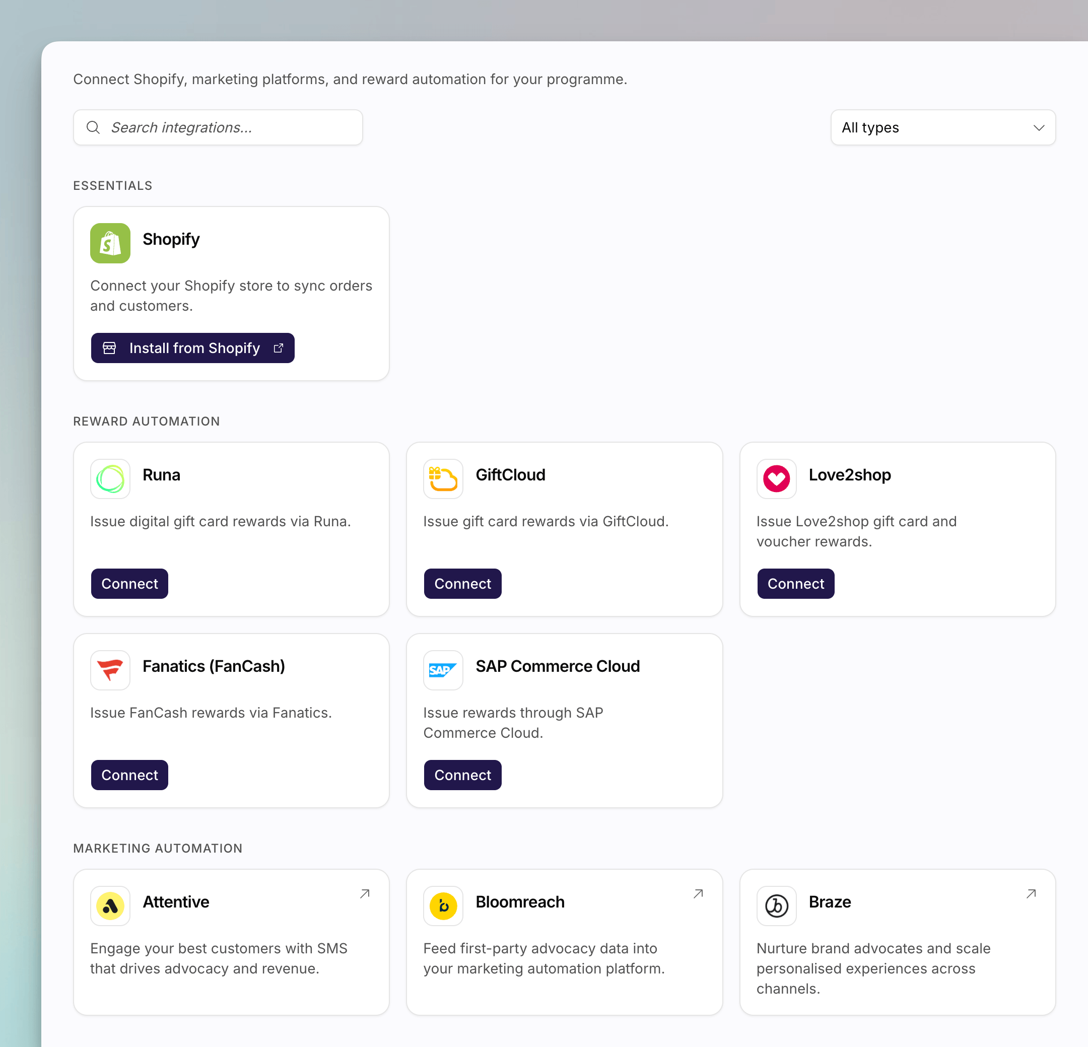Click the REWARD AUTOMATION section heading
Screen dimensions: 1088x1047
tap(147, 422)
